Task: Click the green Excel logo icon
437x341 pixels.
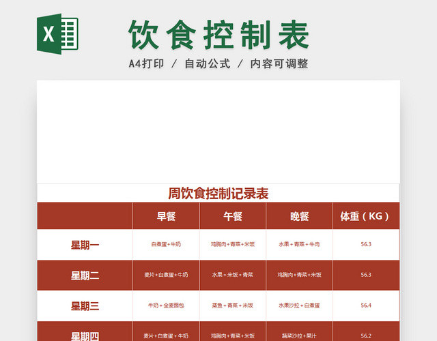Action: click(57, 34)
